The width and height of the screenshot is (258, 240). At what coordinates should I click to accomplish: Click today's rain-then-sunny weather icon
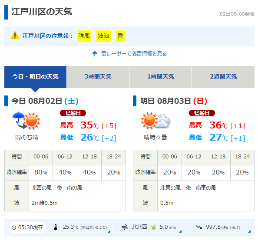(x=26, y=121)
